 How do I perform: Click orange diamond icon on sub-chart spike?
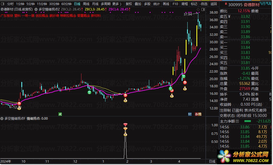[125, 129]
